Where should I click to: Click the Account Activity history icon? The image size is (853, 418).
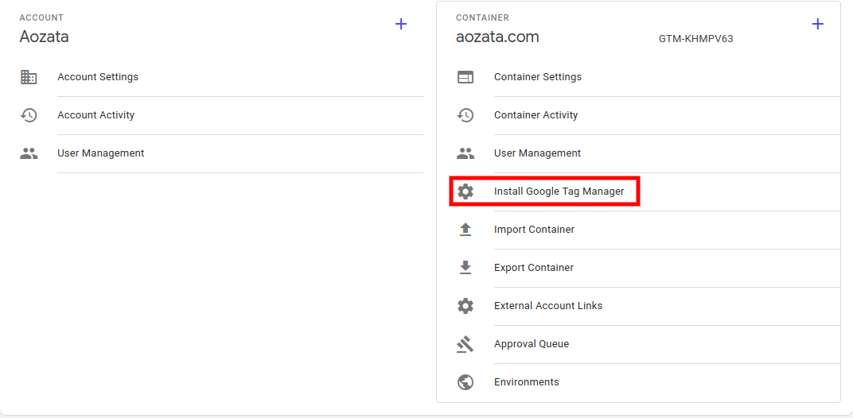pos(29,115)
